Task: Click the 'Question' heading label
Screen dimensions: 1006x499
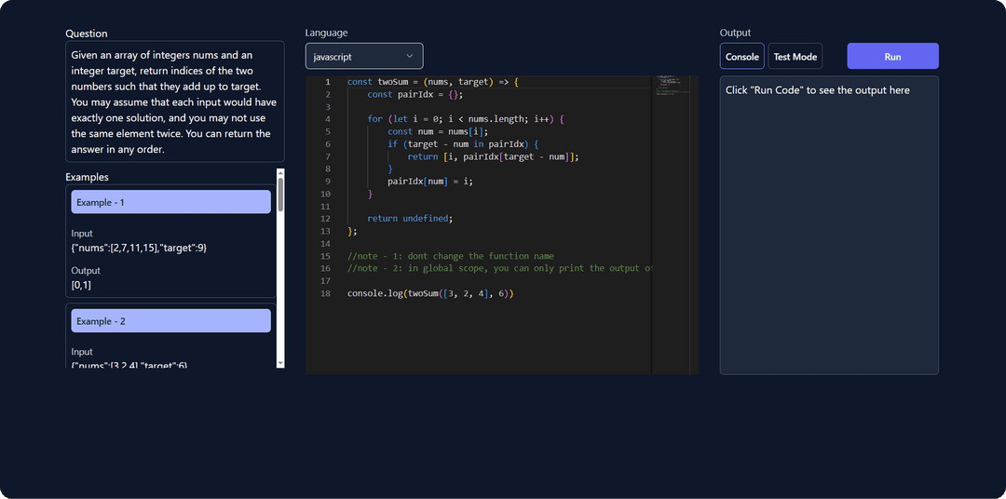Action: [x=87, y=34]
